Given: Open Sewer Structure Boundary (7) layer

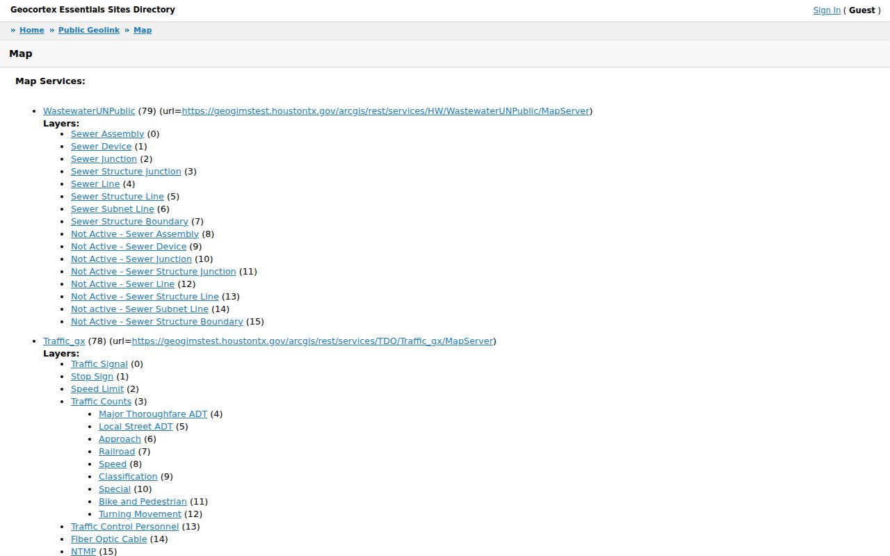Looking at the screenshot, I should (x=129, y=222).
